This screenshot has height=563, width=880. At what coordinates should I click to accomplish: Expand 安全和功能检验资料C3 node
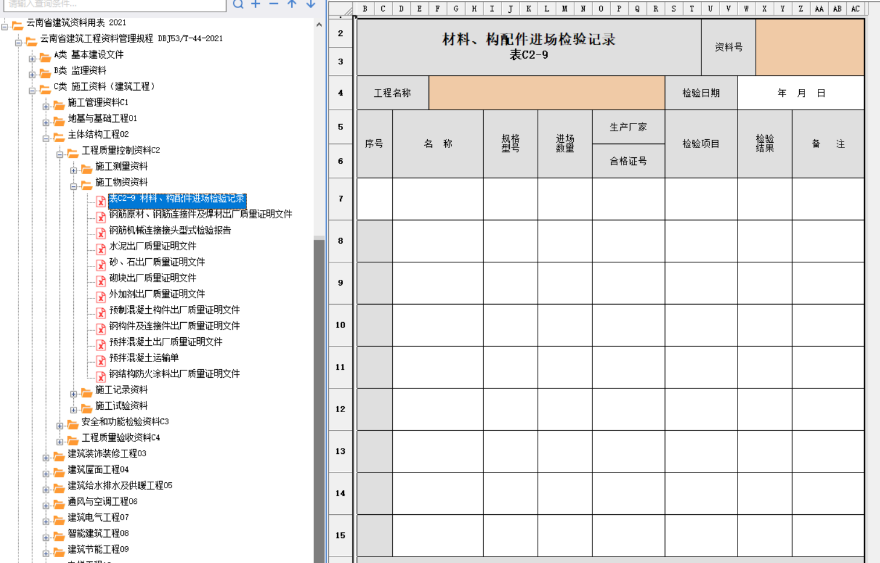coord(60,426)
